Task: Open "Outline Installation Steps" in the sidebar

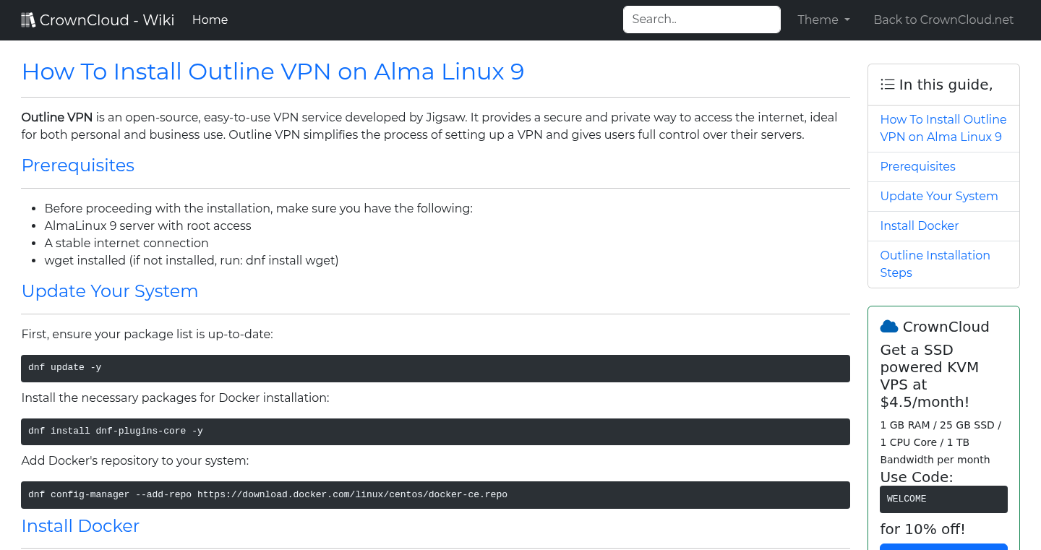Action: [935, 264]
